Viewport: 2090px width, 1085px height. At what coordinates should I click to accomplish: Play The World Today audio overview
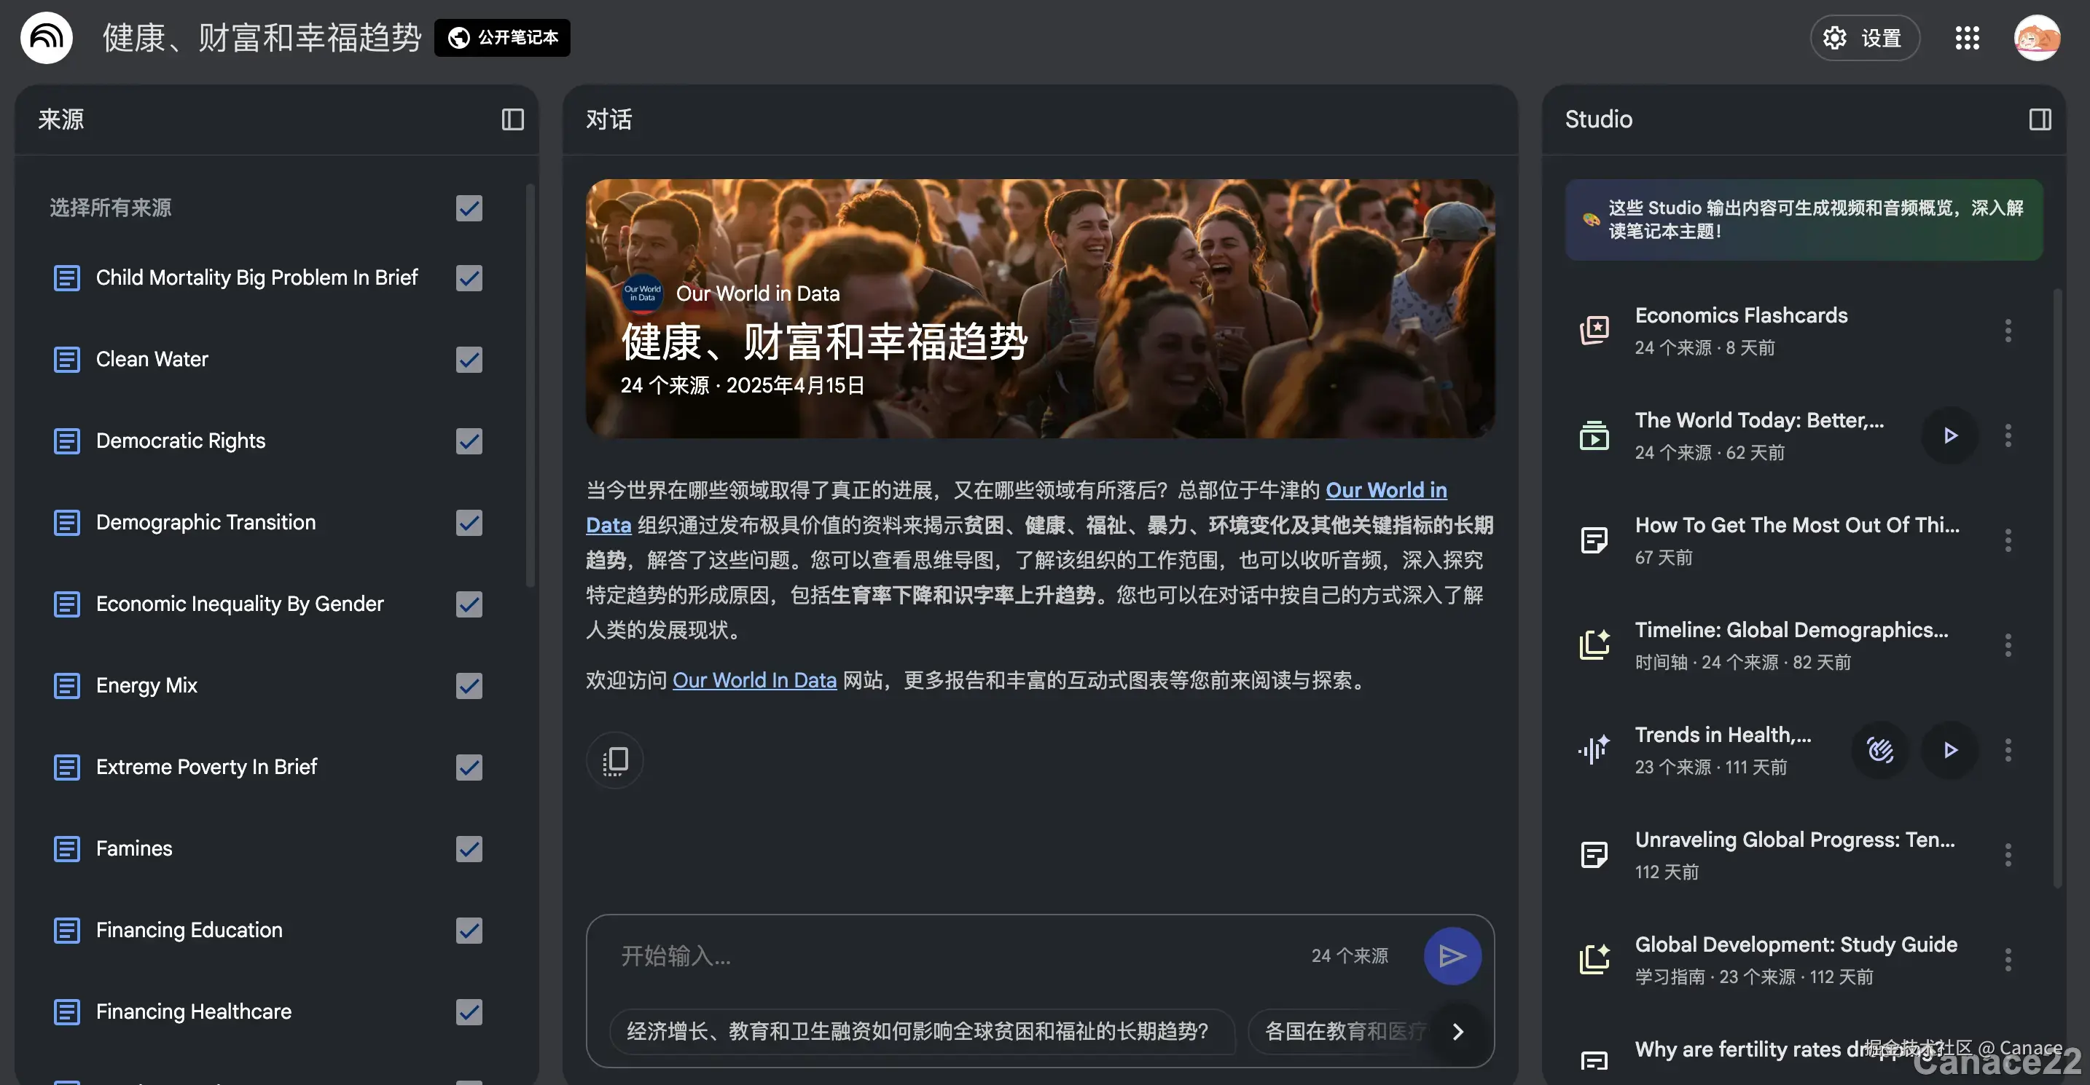pyautogui.click(x=1951, y=435)
